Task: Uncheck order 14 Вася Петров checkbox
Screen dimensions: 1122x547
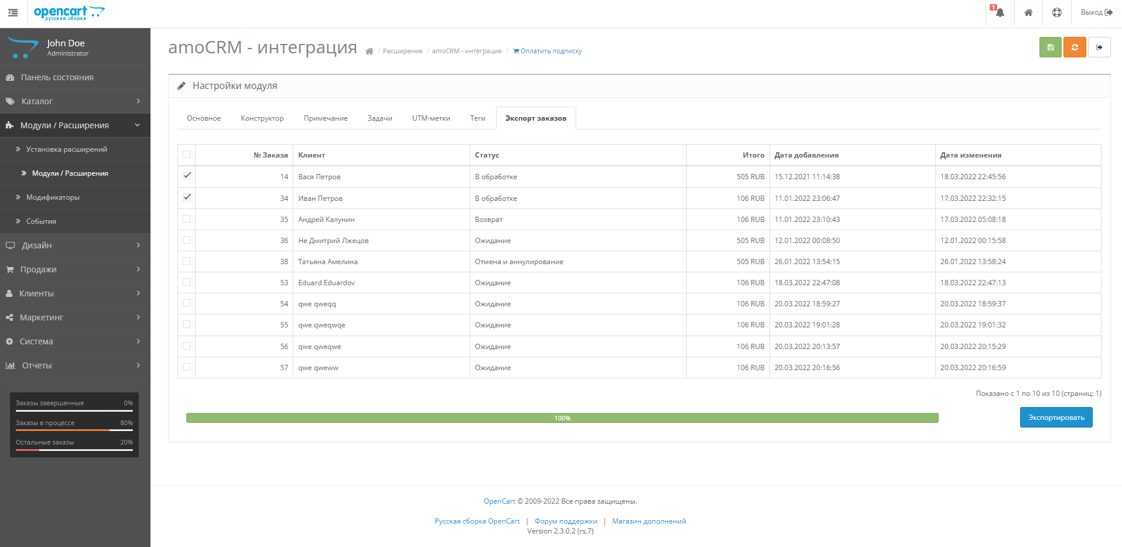Action: tap(187, 176)
